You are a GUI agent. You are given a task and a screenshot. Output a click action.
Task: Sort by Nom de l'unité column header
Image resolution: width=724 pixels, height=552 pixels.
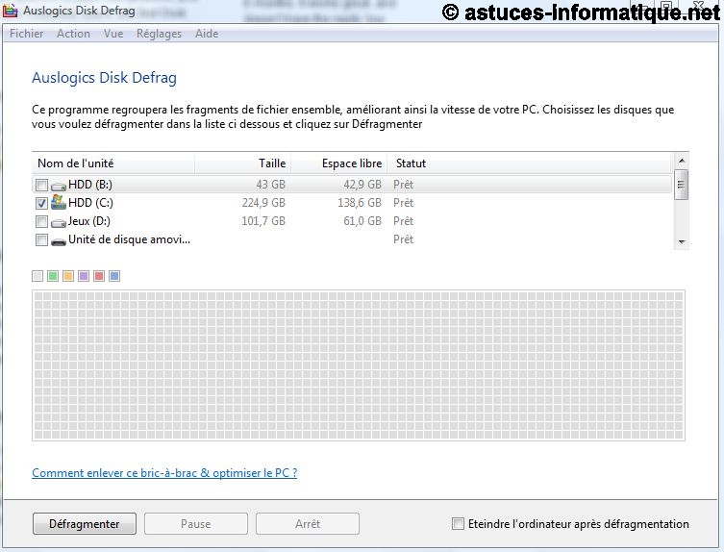pos(113,163)
